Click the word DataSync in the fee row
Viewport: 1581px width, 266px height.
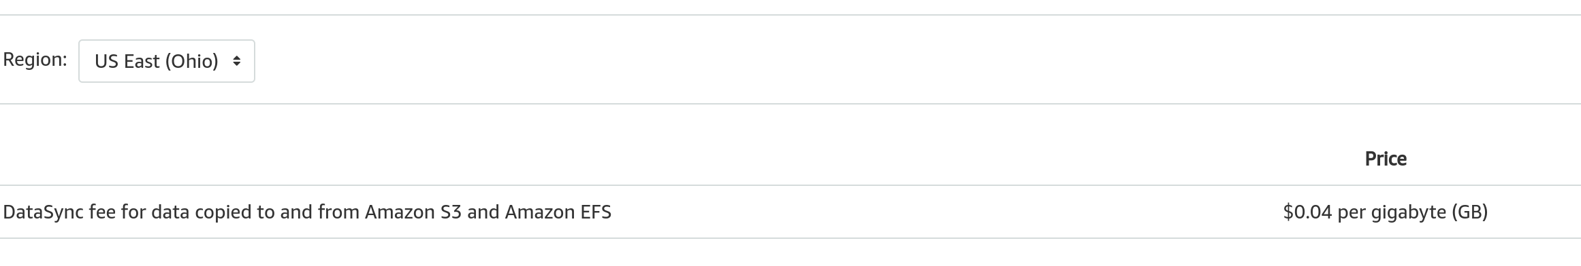click(x=43, y=212)
